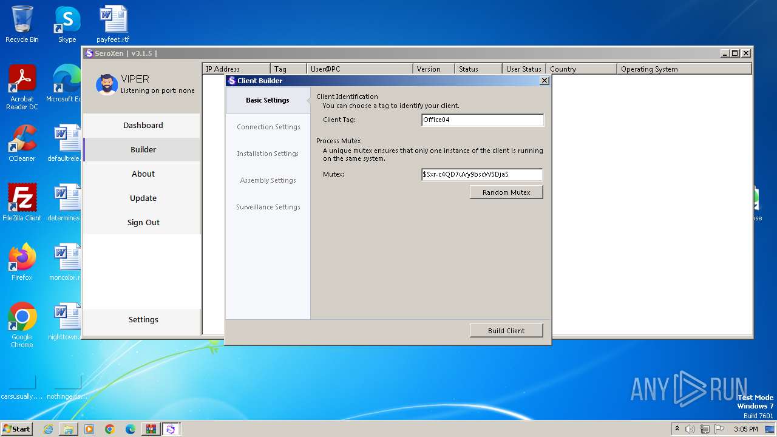The width and height of the screenshot is (777, 437).
Task: Switch to the Basic Settings tab
Action: coord(268,100)
